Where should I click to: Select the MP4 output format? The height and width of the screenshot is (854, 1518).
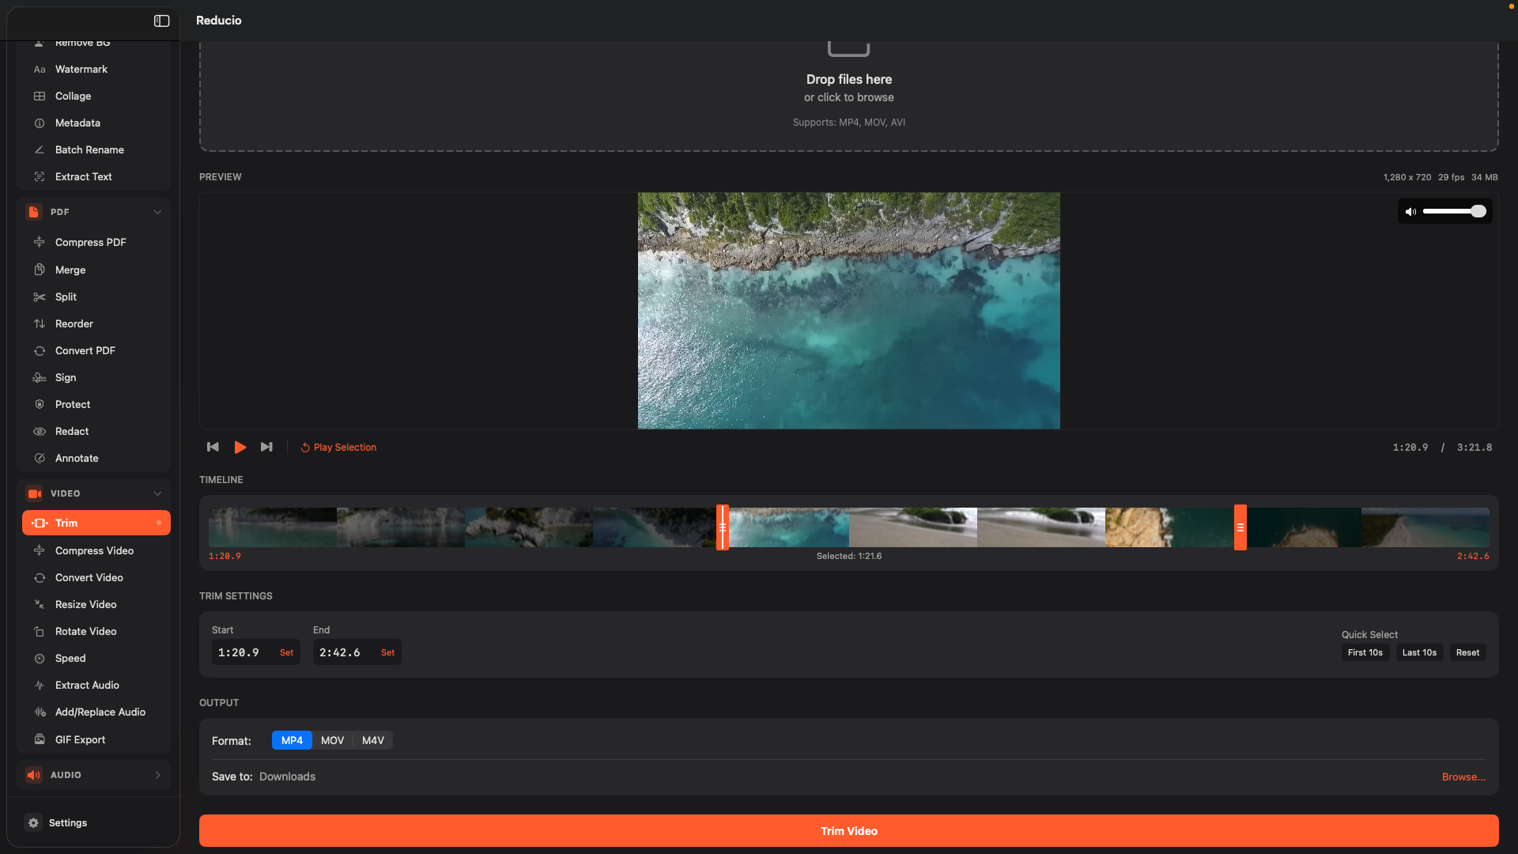coord(292,740)
